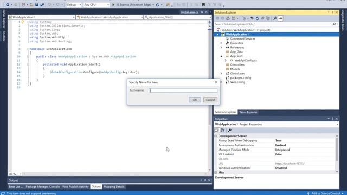Switch to the Solution Explorer bottom tab
Viewport: 347px width, 195px height.
pos(226,112)
